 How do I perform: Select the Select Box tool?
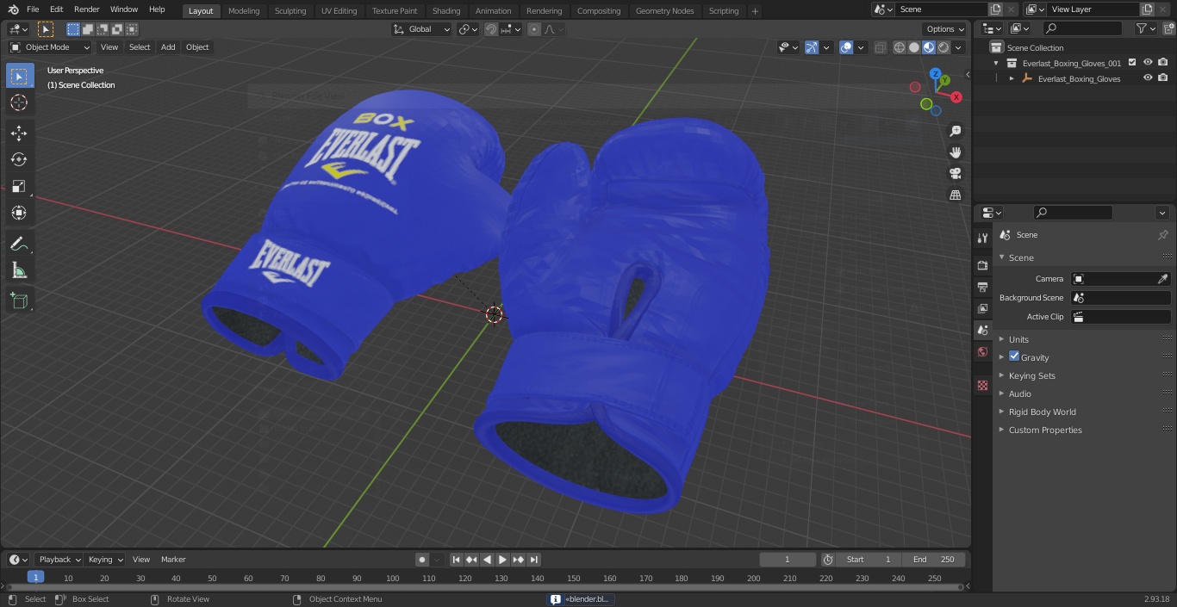19,76
